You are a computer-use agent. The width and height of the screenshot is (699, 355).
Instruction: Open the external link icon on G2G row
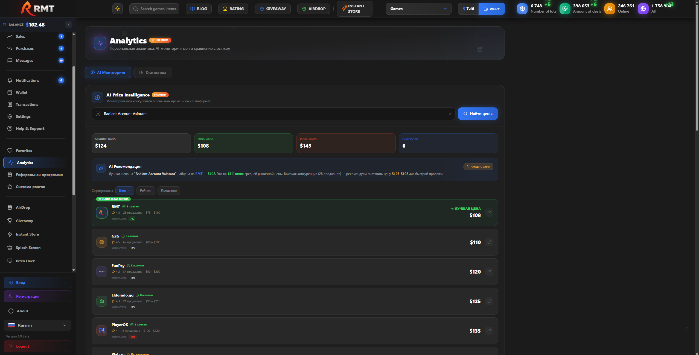489,242
